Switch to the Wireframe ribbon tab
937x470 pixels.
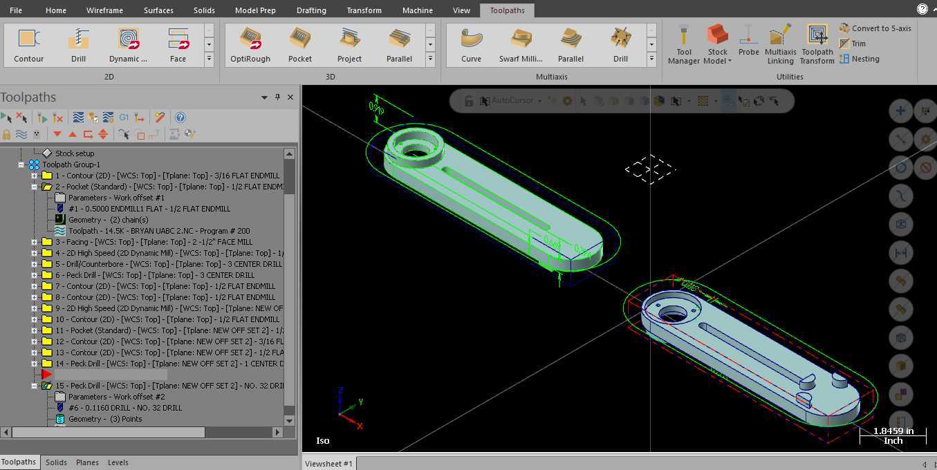pyautogui.click(x=105, y=10)
